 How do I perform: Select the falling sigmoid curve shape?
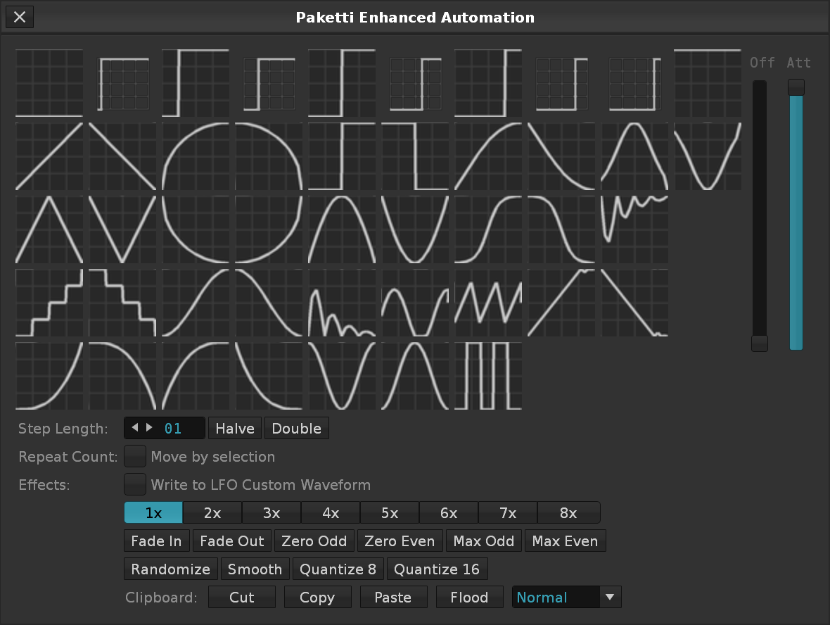(x=561, y=229)
